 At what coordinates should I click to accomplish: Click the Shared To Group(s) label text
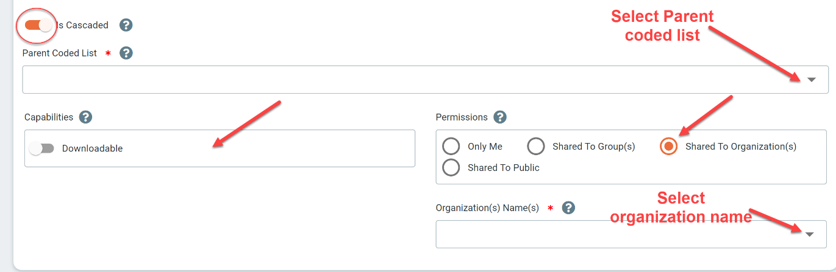point(594,147)
